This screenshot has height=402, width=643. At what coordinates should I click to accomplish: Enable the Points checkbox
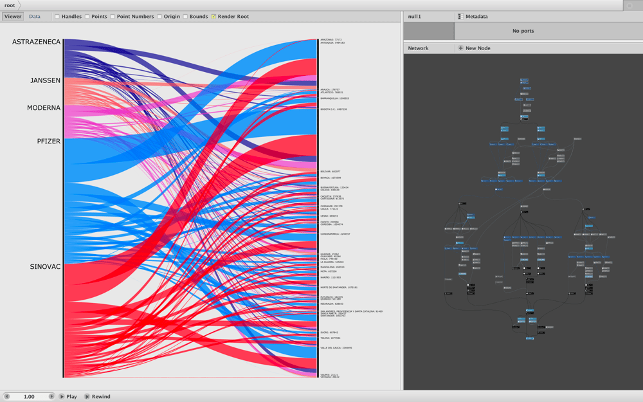point(87,17)
